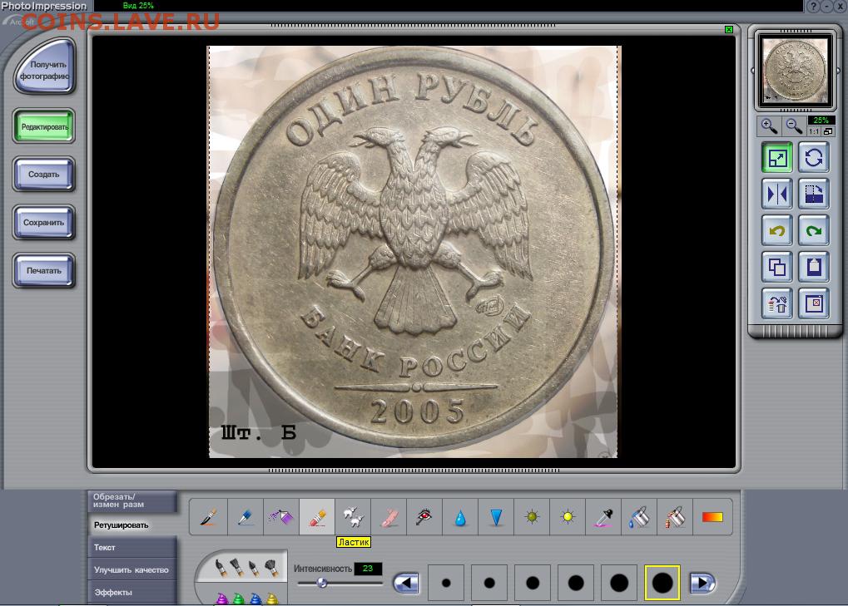Click the mirror flip horizontal icon

(x=777, y=195)
